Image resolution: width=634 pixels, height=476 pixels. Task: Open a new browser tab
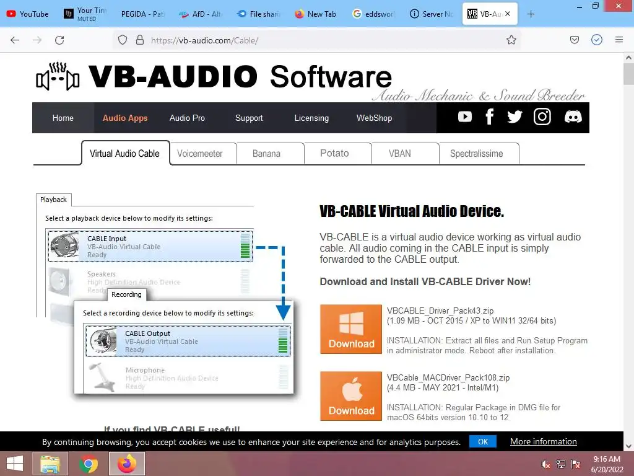point(531,14)
